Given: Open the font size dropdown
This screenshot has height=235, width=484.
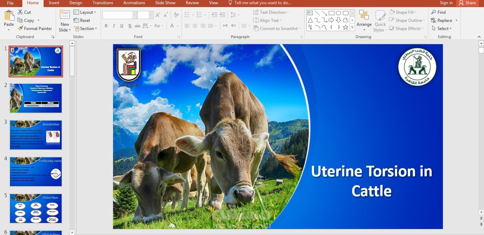Looking at the screenshot, I should click(151, 15).
